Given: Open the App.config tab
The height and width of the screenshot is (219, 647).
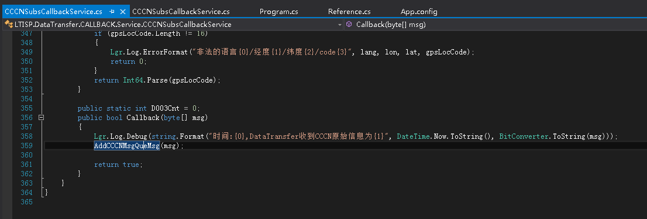Looking at the screenshot, I should (x=419, y=12).
